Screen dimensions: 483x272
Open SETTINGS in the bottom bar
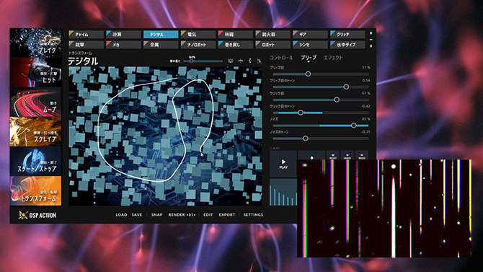point(253,214)
